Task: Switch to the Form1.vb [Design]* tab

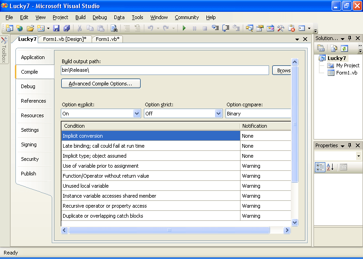Action: pyautogui.click(x=65, y=39)
